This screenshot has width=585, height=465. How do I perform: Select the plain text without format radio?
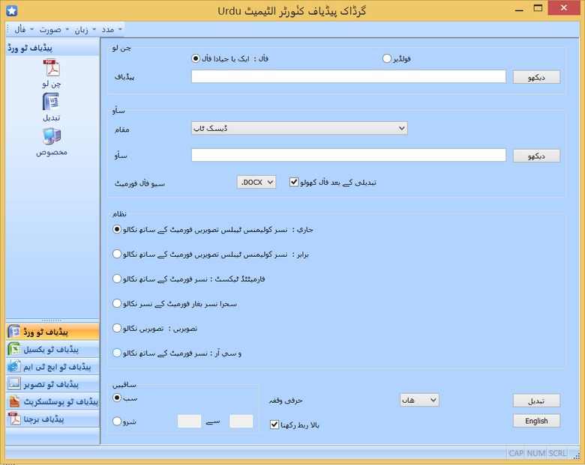tap(117, 303)
